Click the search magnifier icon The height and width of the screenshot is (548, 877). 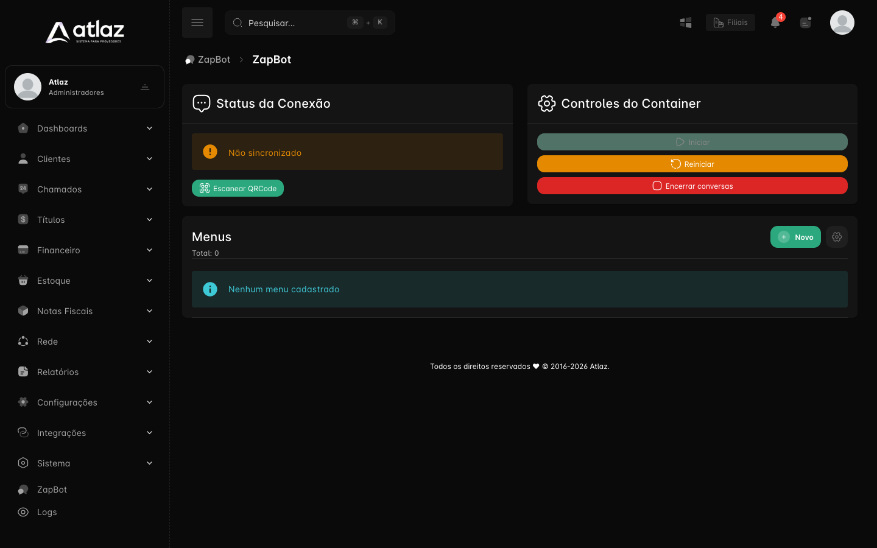coord(238,23)
